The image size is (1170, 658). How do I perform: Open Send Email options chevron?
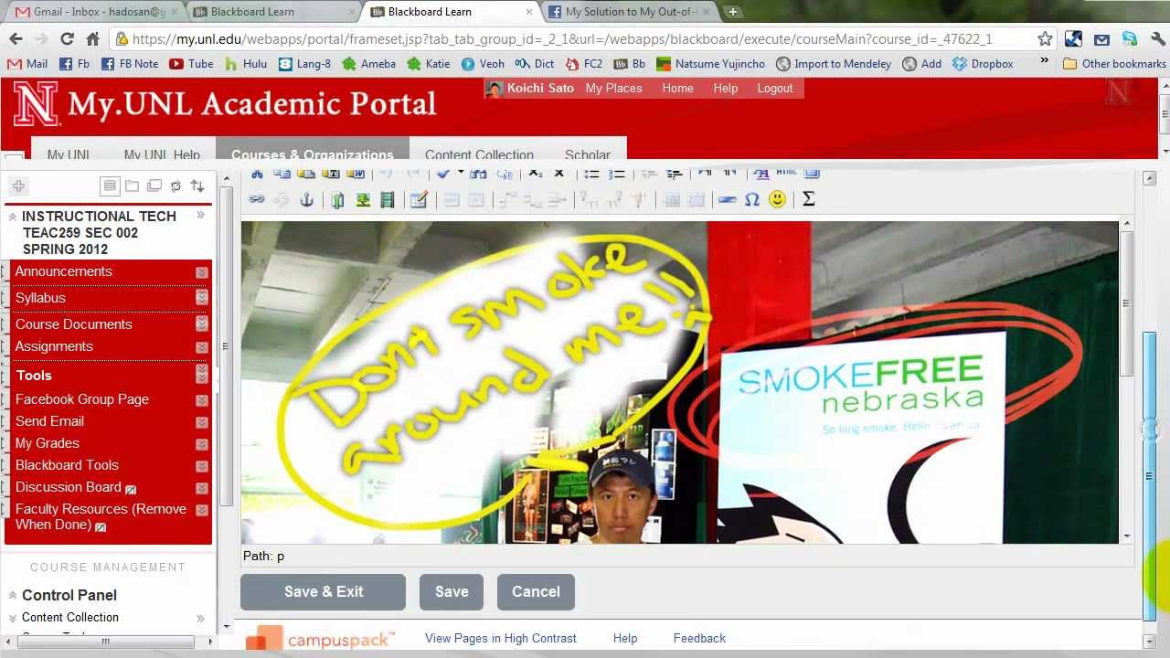[x=201, y=422]
